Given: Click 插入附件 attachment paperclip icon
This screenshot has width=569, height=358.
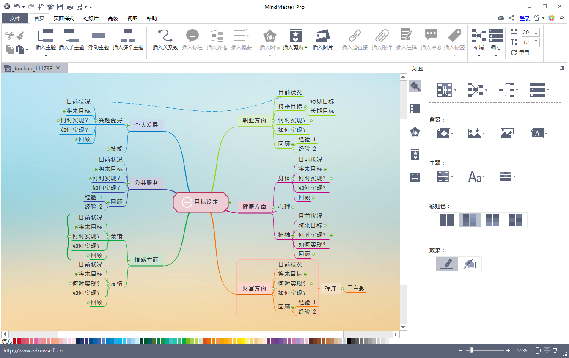Looking at the screenshot, I should [x=382, y=36].
